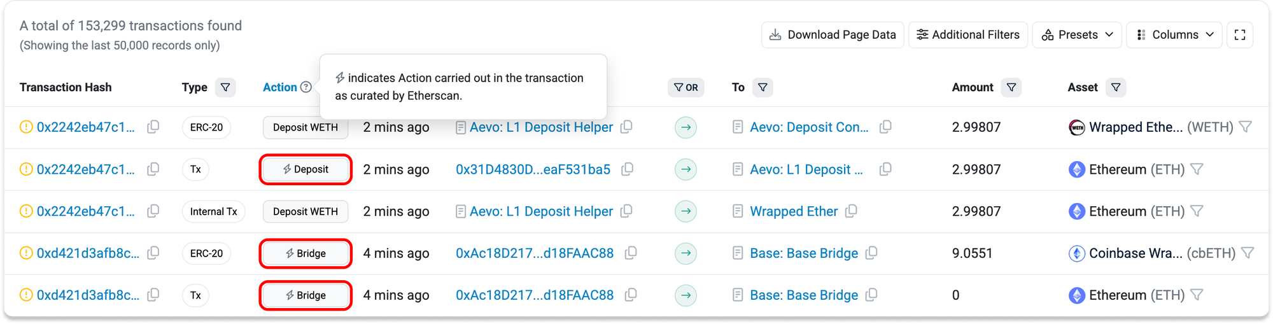Expand the Presets dropdown
Viewport: 1273px width, 324px height.
(1077, 35)
